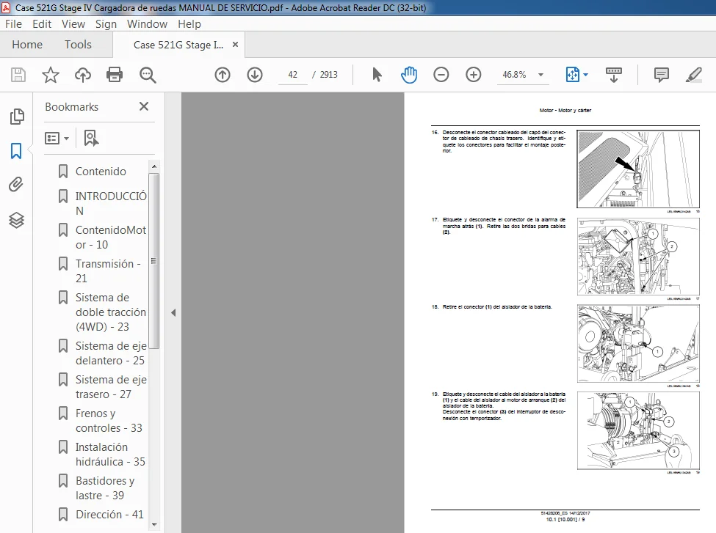Go to next page arrow

[x=255, y=74]
